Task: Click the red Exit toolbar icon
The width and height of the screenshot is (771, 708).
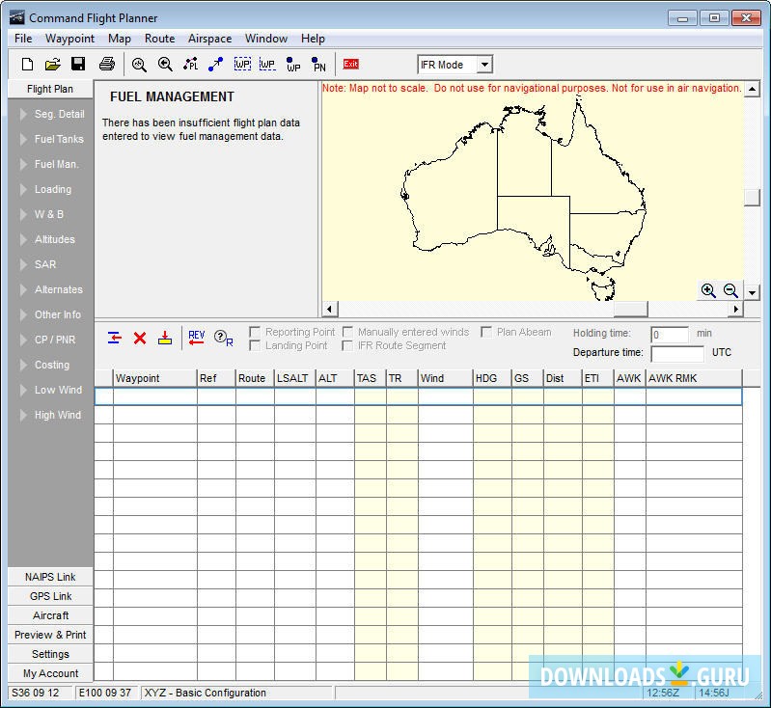Action: coord(351,64)
